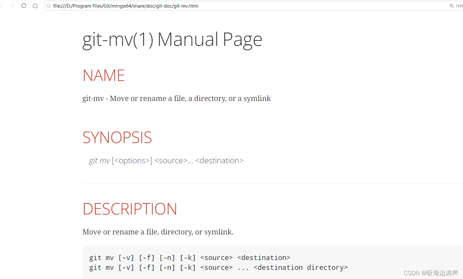The width and height of the screenshot is (463, 279).
Task: Click 'Move or rename a file, directory, or symlink.'
Action: pos(158,232)
